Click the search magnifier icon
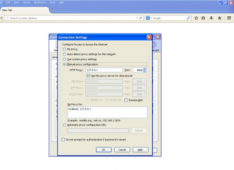The image size is (234, 170). pos(188,18)
